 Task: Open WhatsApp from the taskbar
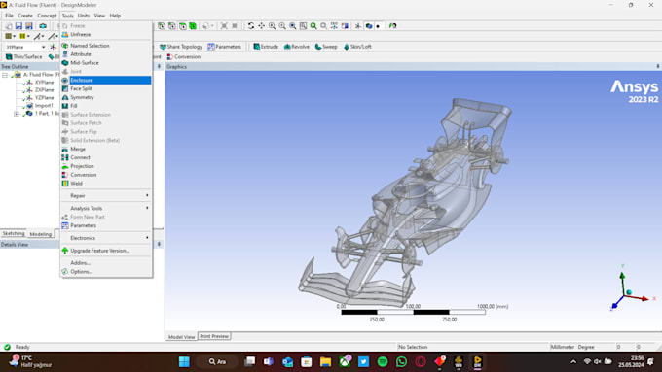[401, 362]
